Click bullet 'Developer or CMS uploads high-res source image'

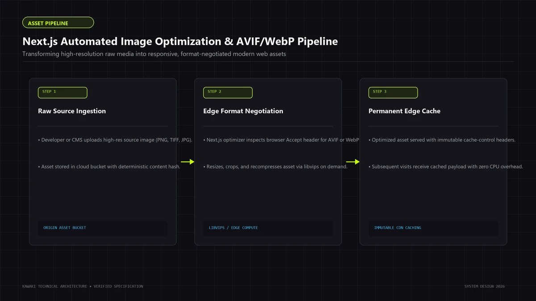pos(115,140)
